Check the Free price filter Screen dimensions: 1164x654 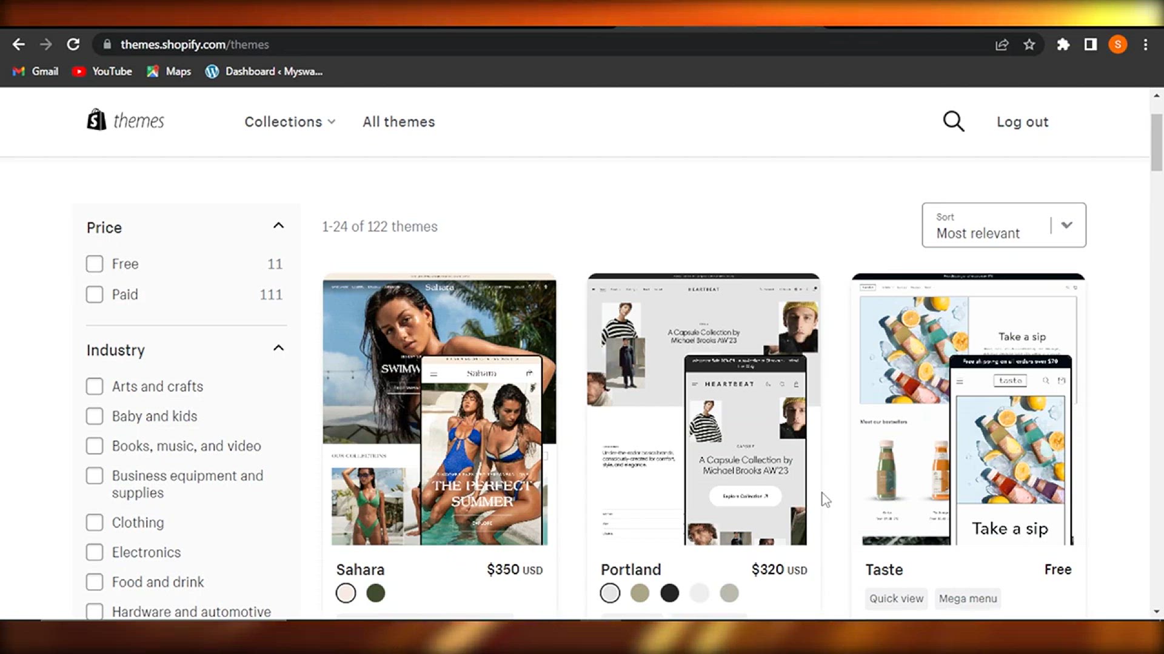click(95, 264)
